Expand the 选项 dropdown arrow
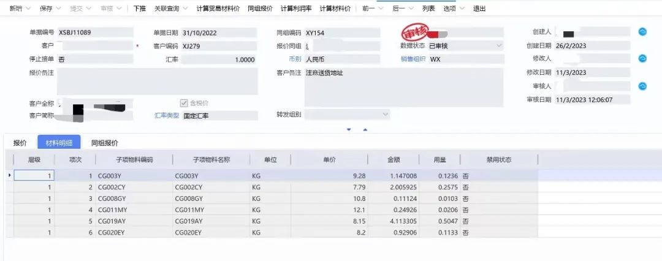The image size is (662, 261). 462,9
